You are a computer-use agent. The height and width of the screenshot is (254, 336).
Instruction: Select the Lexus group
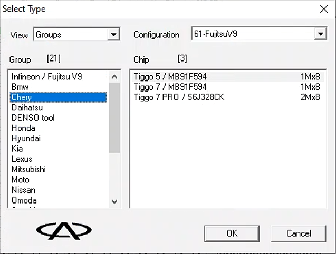(x=58, y=159)
